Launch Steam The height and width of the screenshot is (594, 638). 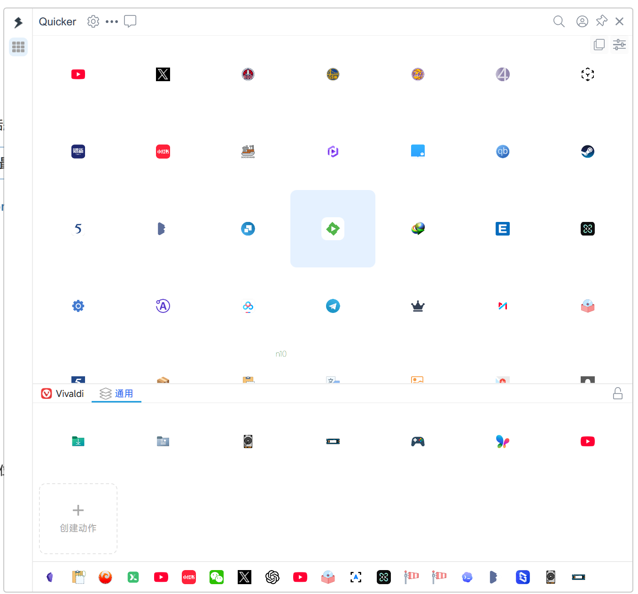coord(588,152)
